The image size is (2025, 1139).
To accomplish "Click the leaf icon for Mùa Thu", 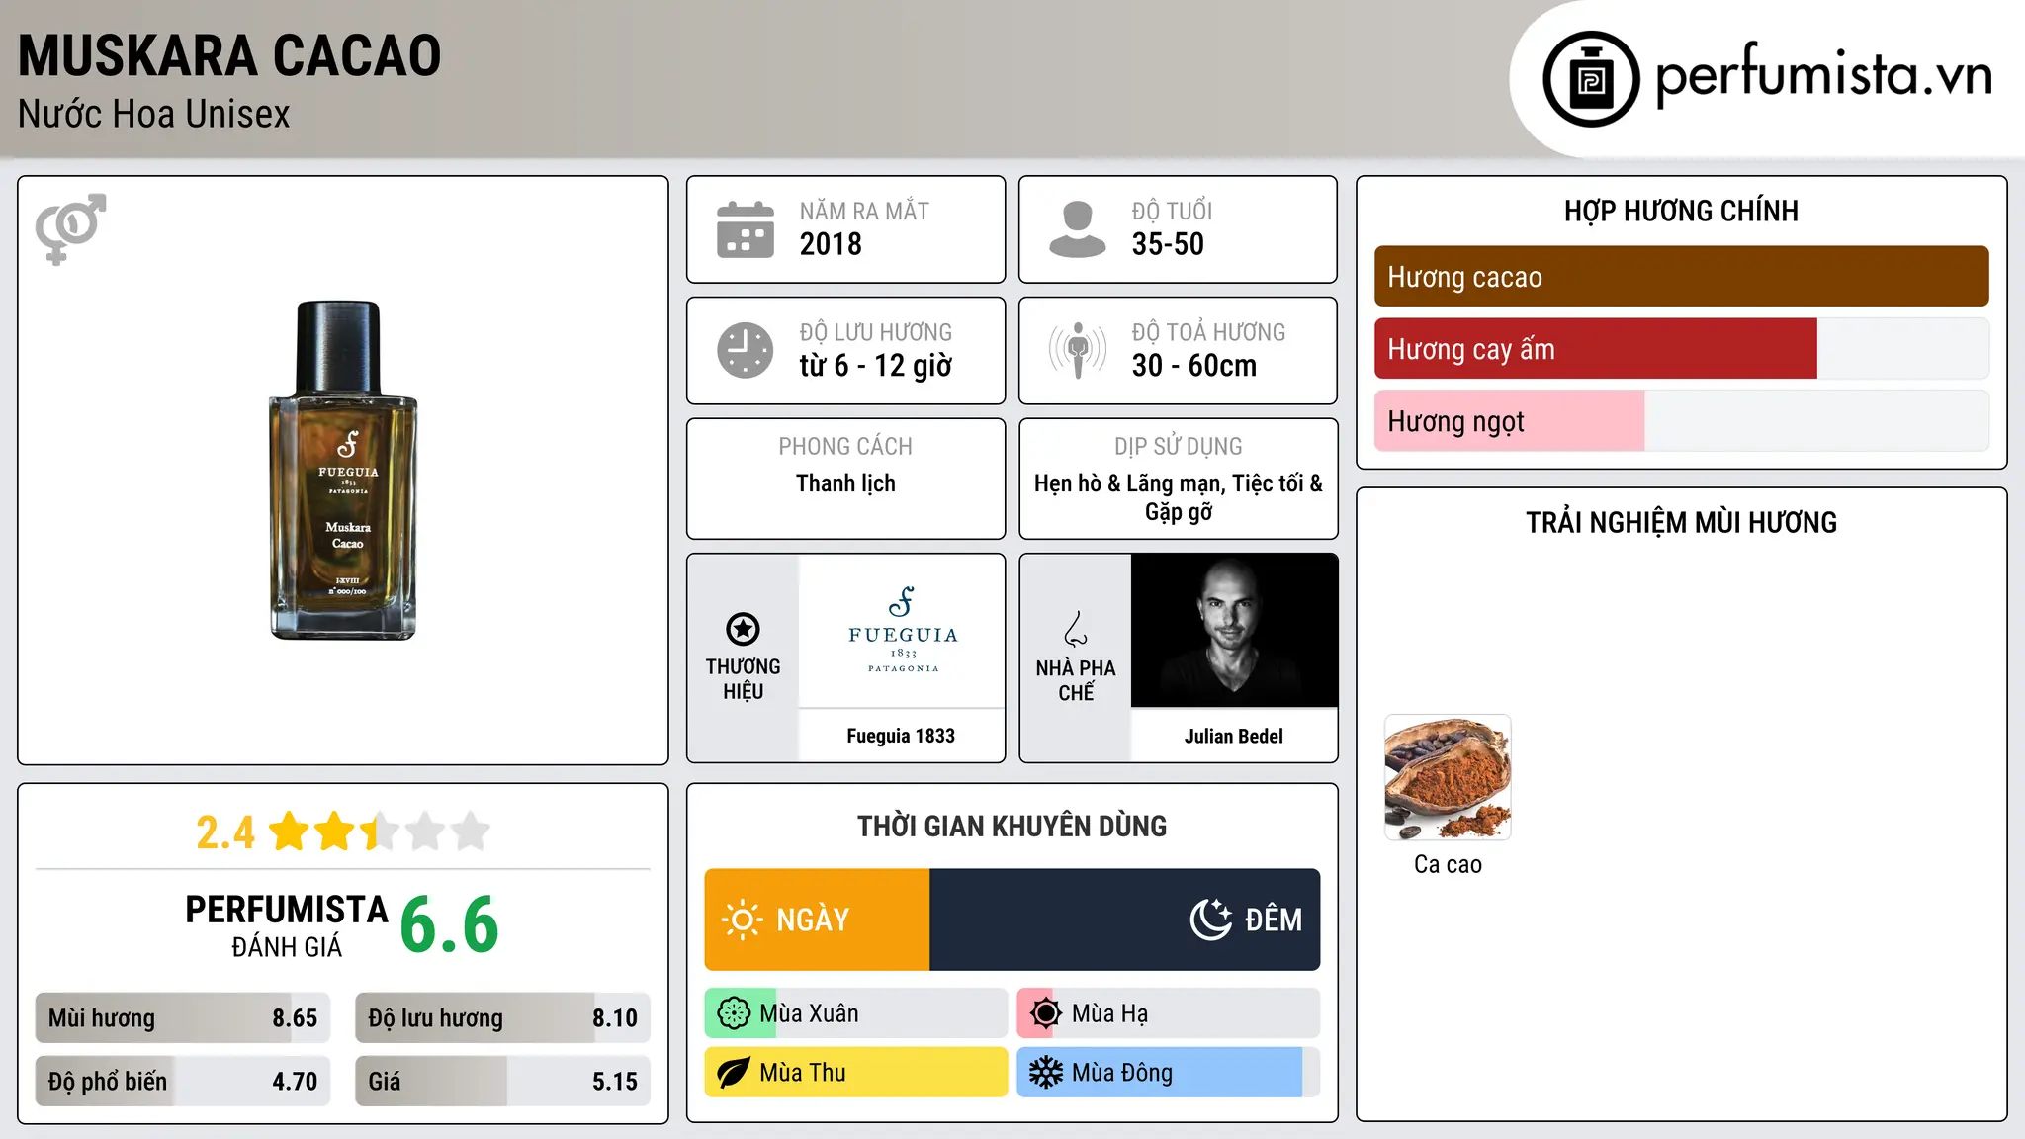I will pos(734,1073).
